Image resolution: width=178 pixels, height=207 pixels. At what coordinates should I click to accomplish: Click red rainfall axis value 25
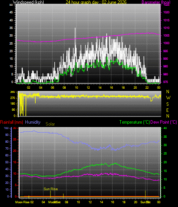[x=15, y=140]
